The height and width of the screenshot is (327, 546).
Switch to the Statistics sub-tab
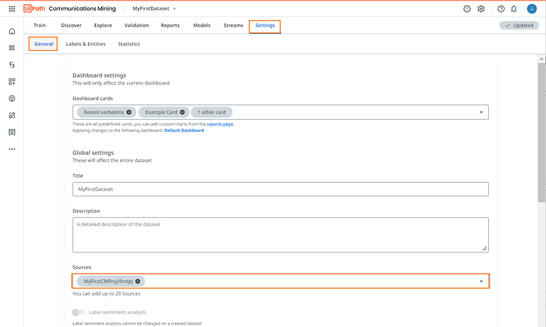[129, 44]
